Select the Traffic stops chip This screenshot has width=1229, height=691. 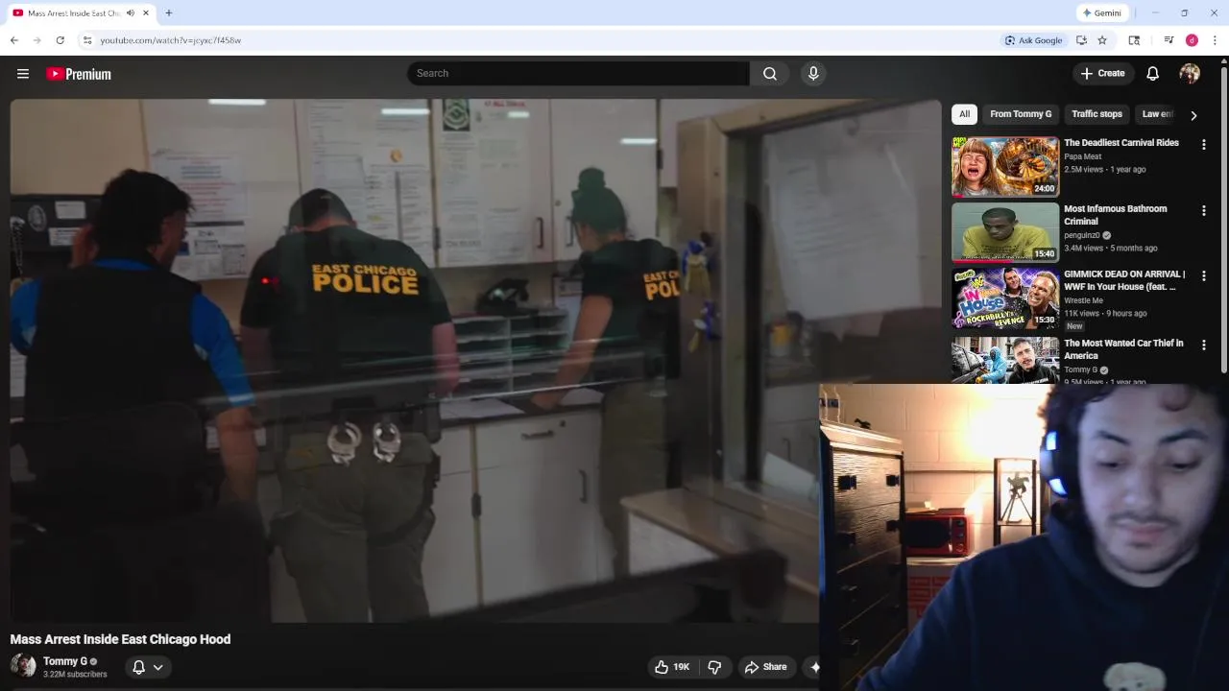pyautogui.click(x=1096, y=114)
